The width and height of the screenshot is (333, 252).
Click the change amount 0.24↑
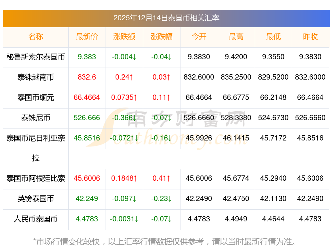pyautogui.click(x=124, y=77)
